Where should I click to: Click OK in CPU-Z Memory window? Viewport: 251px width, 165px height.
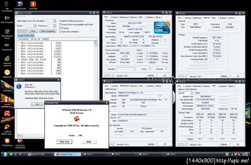tap(238, 76)
